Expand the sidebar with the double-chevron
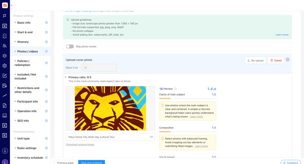 pos(11,5)
